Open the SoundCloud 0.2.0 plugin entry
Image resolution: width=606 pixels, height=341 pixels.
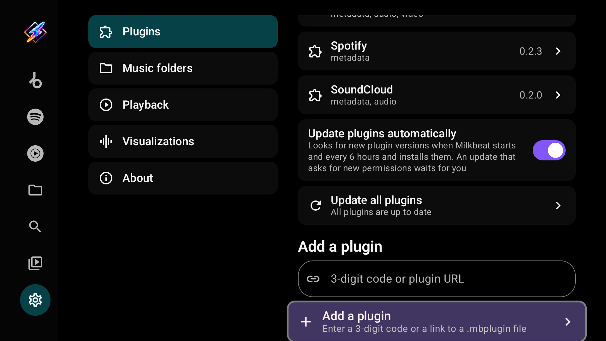[x=437, y=95]
